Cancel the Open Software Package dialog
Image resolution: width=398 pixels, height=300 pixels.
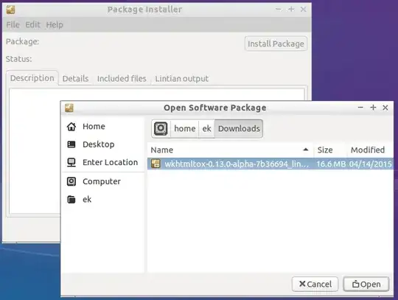click(315, 284)
